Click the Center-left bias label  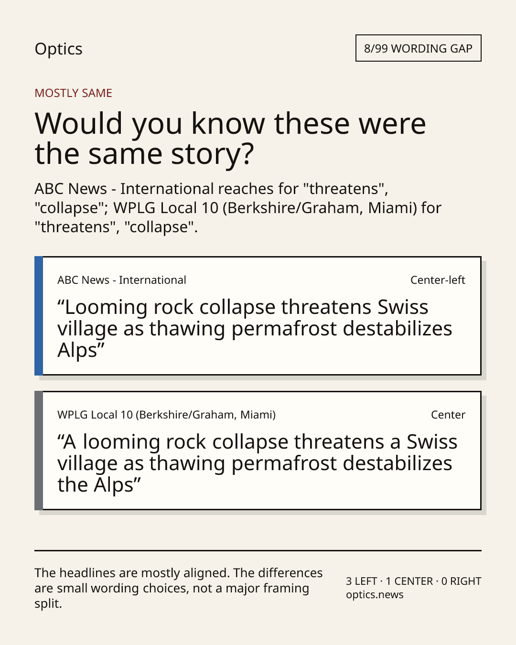438,280
